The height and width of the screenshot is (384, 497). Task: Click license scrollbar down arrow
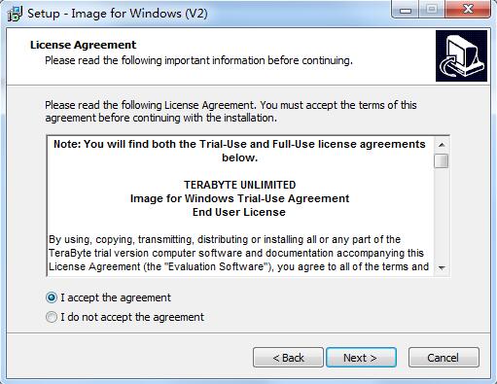[442, 267]
